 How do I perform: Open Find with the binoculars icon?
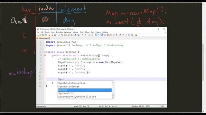click(x=75, y=35)
